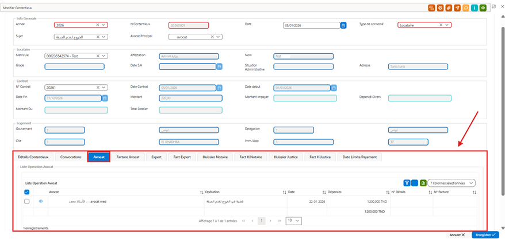The height and width of the screenshot is (239, 505).
Task: Sort by Dépences column arrows
Action: (388, 192)
